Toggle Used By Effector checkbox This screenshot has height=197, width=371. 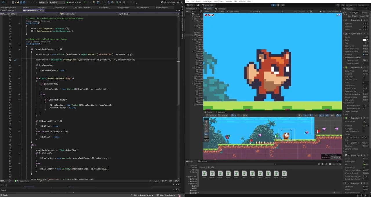pos(364,131)
